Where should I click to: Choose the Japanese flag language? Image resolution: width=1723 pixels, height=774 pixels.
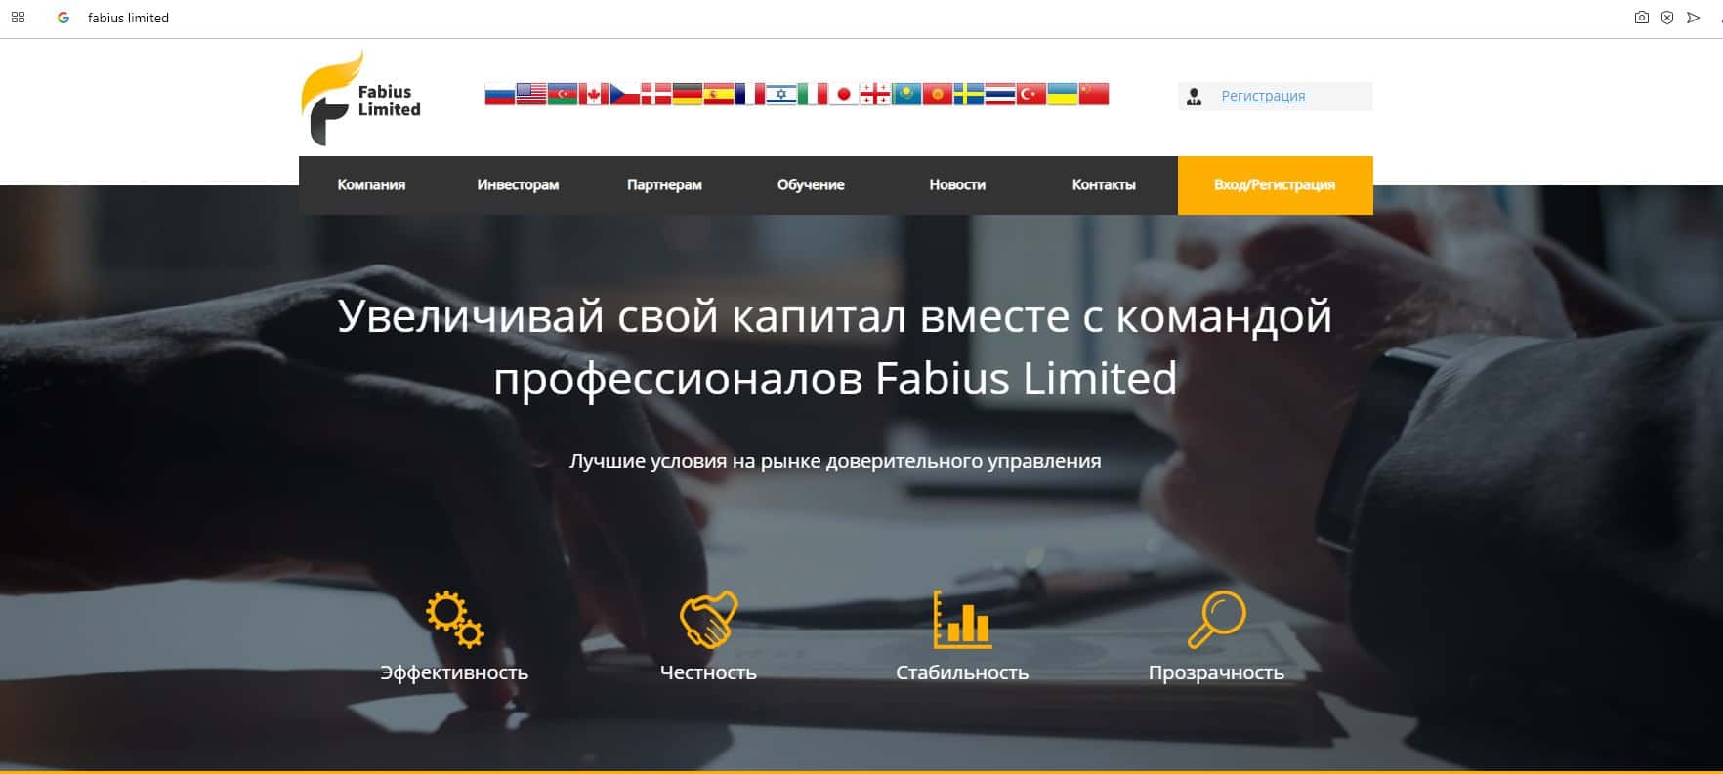tap(844, 94)
